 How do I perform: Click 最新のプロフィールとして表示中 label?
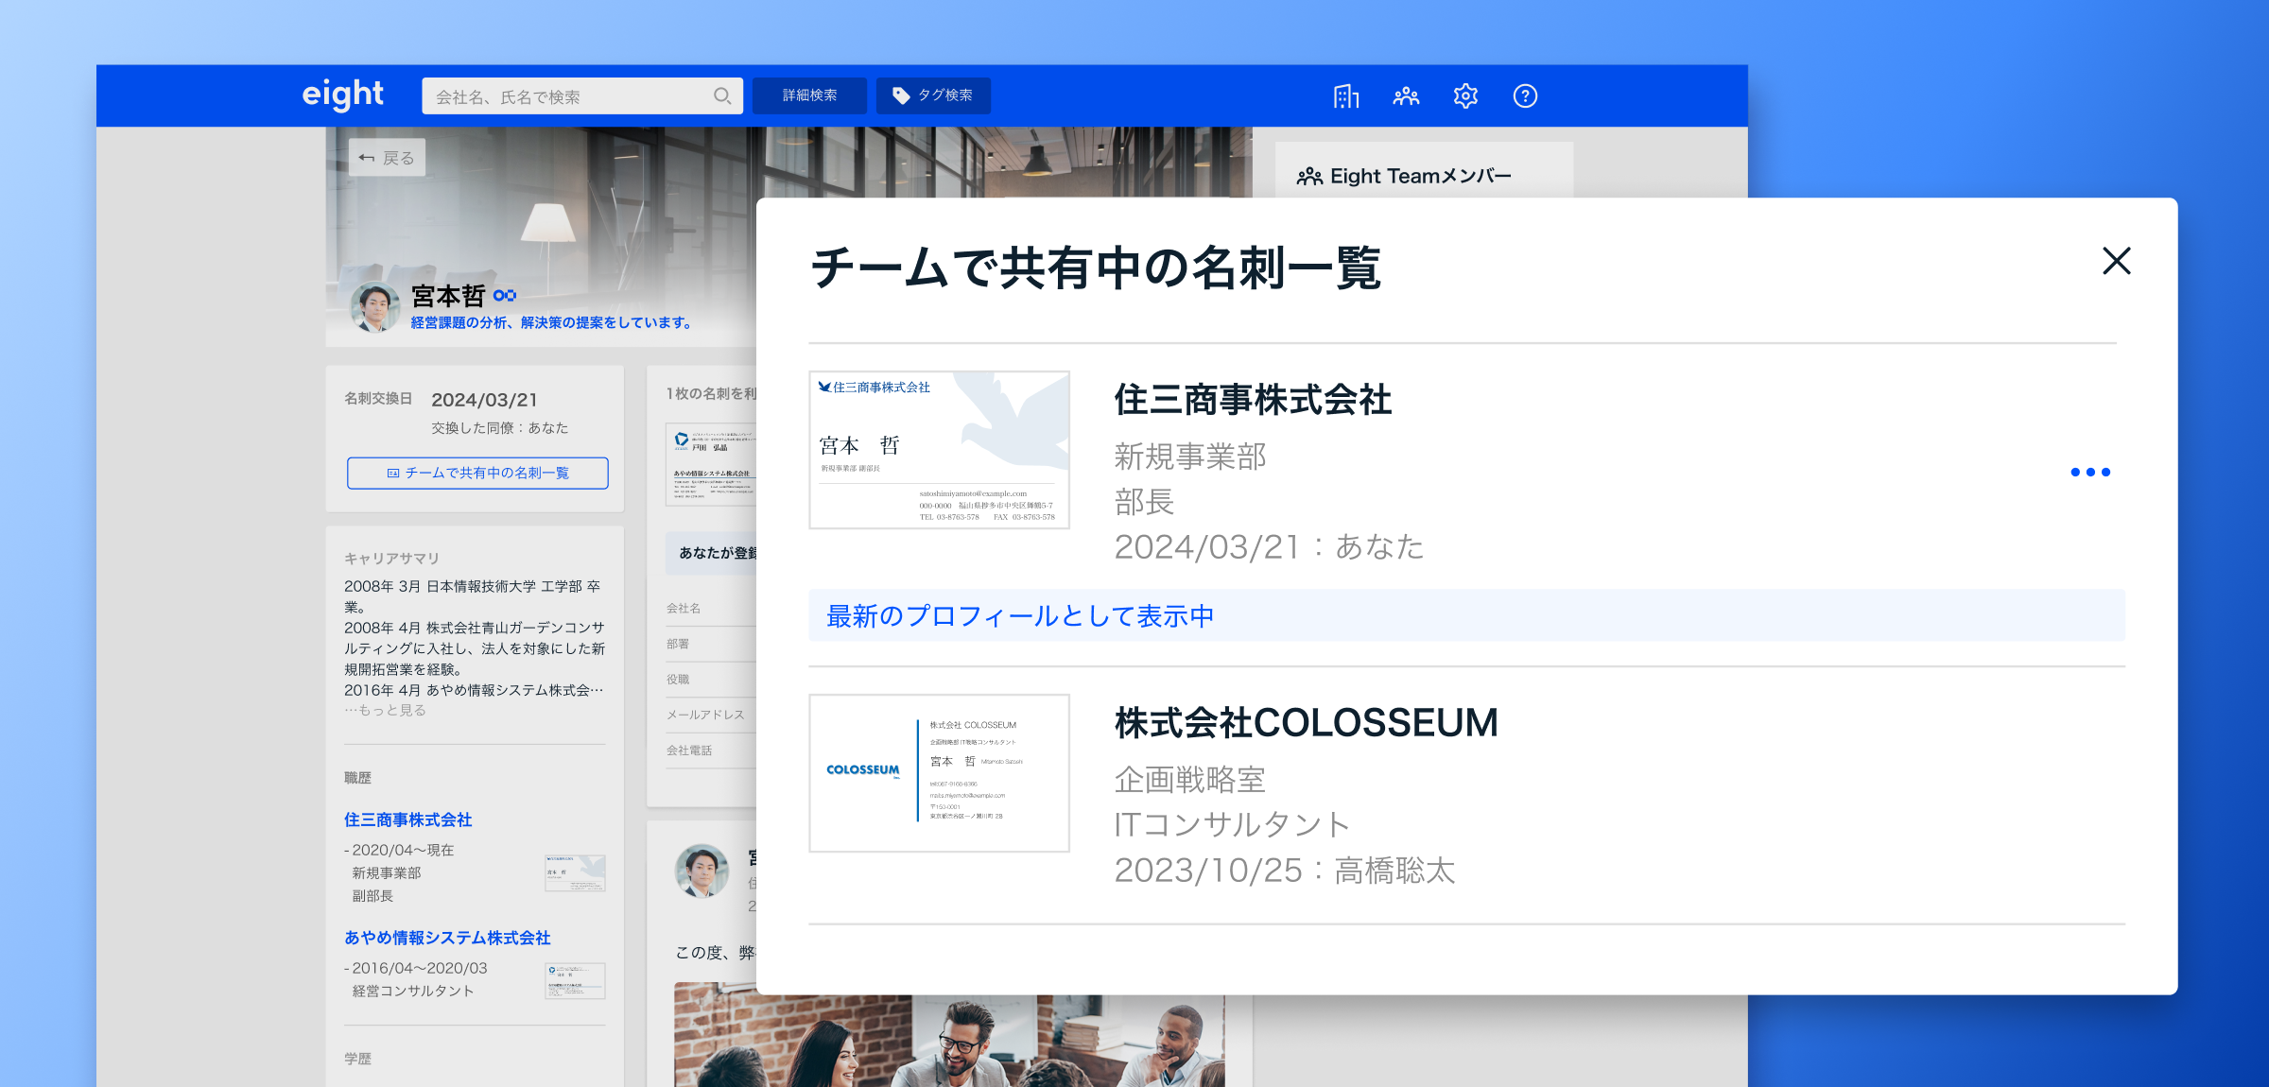1021,614
